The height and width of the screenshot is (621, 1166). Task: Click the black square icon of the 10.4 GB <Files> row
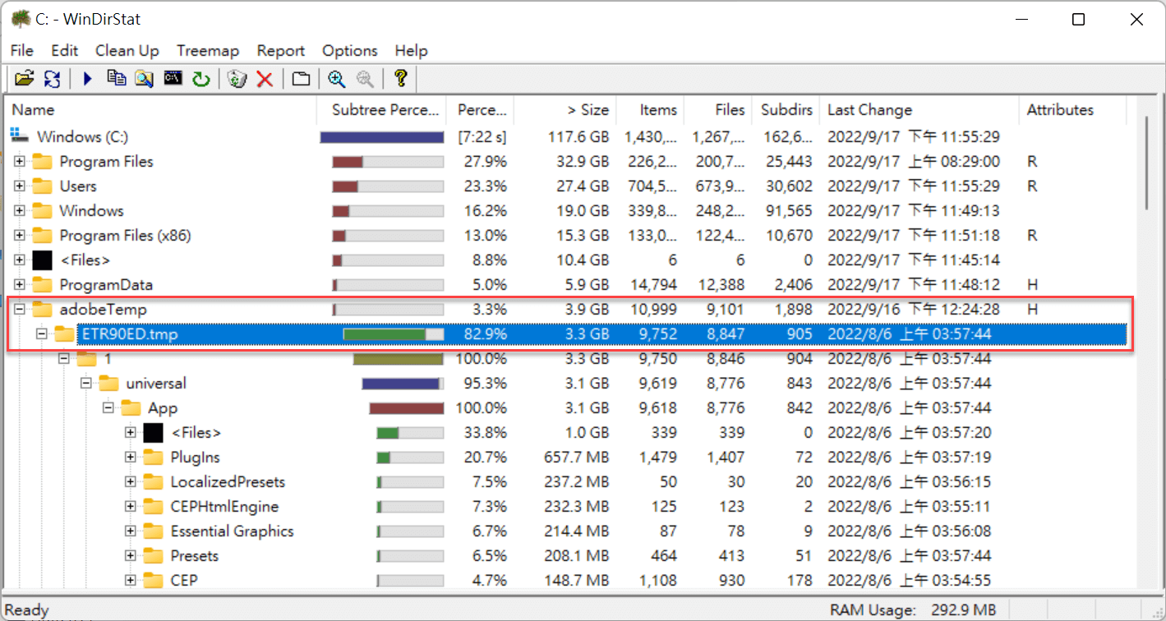pos(43,260)
